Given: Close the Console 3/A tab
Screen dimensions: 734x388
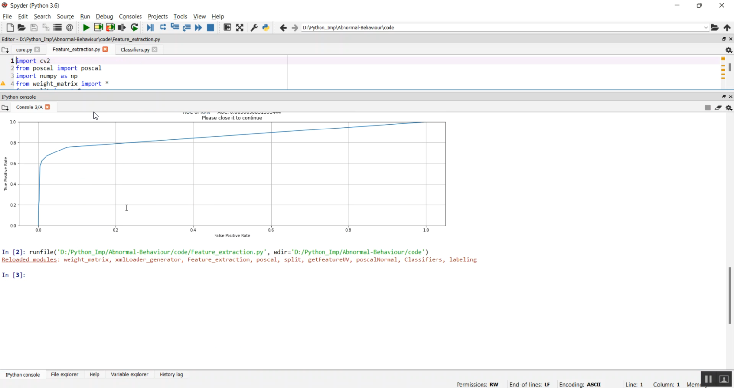Looking at the screenshot, I should point(47,107).
